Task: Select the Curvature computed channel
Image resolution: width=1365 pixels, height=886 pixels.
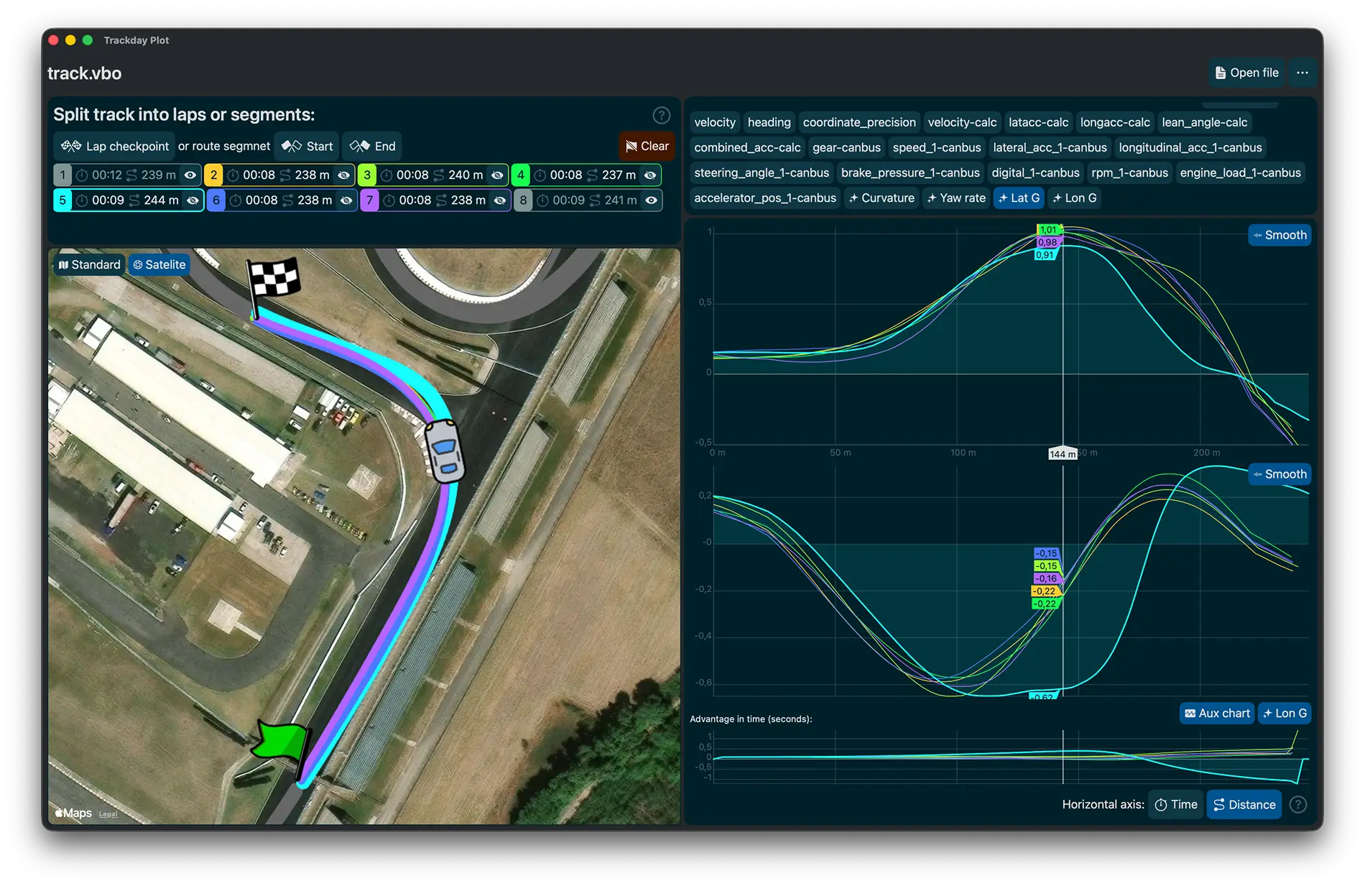Action: (x=882, y=198)
